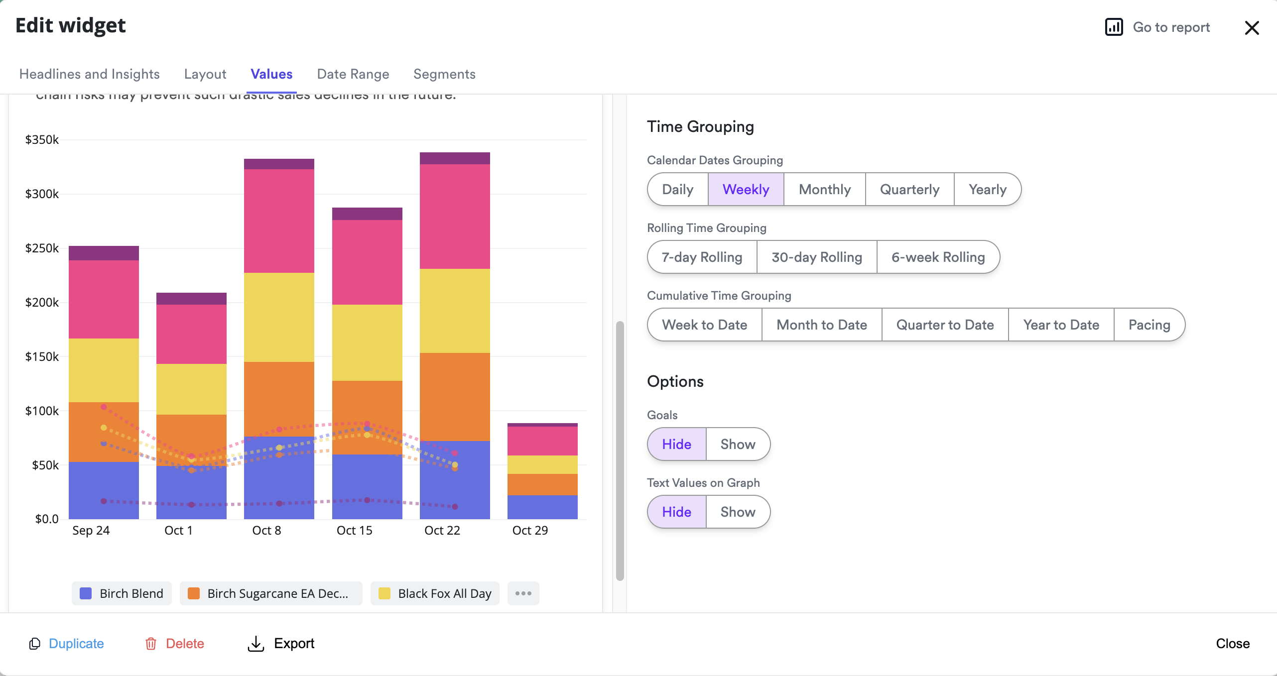The image size is (1277, 676).
Task: Click the Go to report chart icon
Action: pos(1114,27)
